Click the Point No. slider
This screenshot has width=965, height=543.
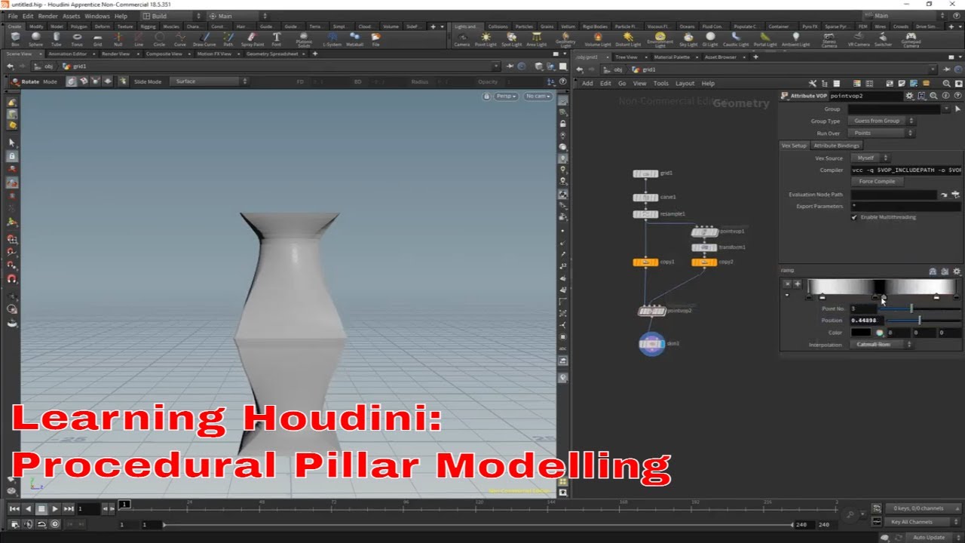920,308
